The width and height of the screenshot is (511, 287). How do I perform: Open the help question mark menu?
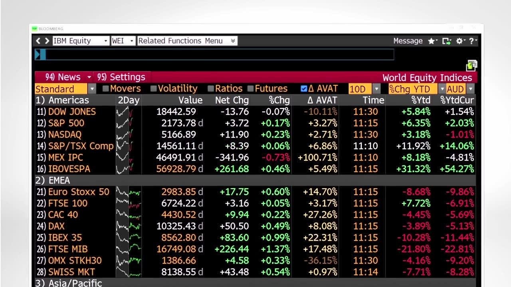coord(472,41)
